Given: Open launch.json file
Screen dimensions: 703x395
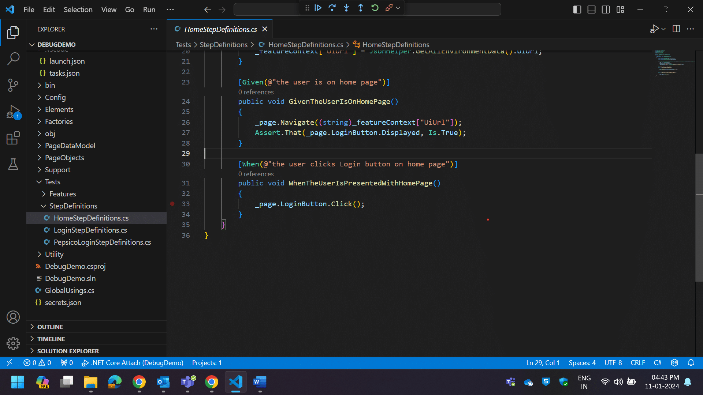Looking at the screenshot, I should coord(97,61).
